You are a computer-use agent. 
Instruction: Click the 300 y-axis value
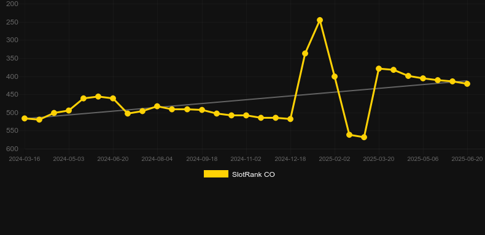point(12,40)
